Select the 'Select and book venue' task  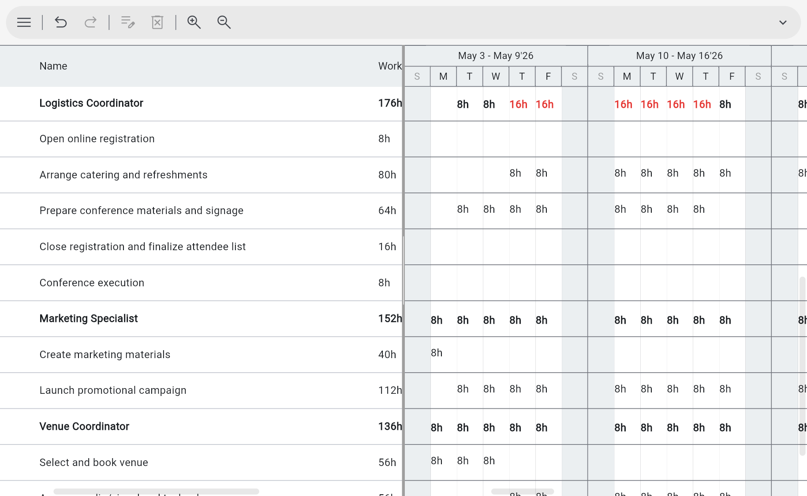click(93, 463)
